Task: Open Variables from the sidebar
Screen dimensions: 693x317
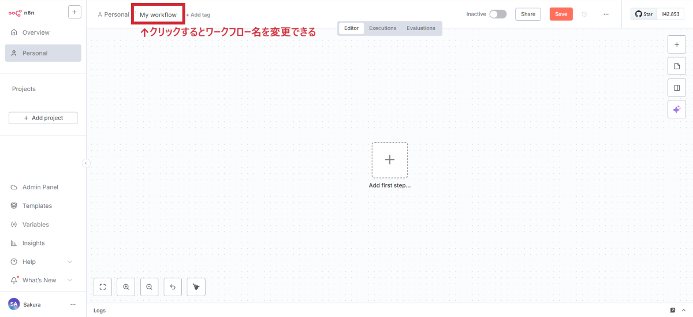Action: (x=36, y=225)
